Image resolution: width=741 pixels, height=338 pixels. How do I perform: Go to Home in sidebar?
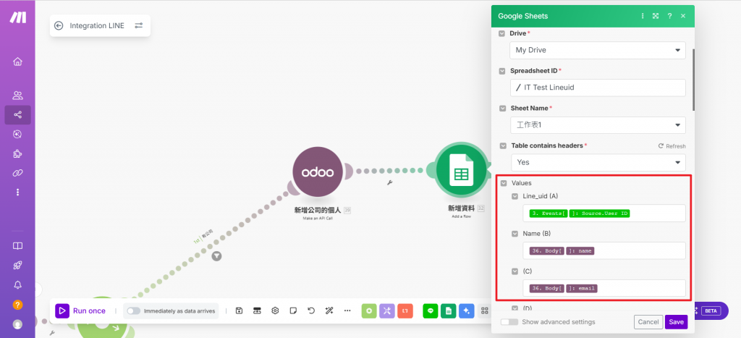tap(17, 62)
